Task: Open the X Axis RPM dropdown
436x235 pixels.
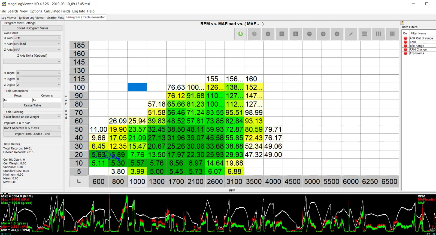Action: click(37, 38)
